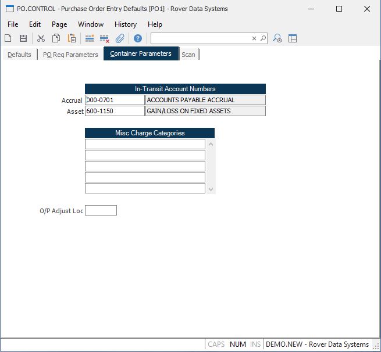Open attachments with the paperclip icon
Image resolution: width=381 pixels, height=352 pixels.
(120, 38)
